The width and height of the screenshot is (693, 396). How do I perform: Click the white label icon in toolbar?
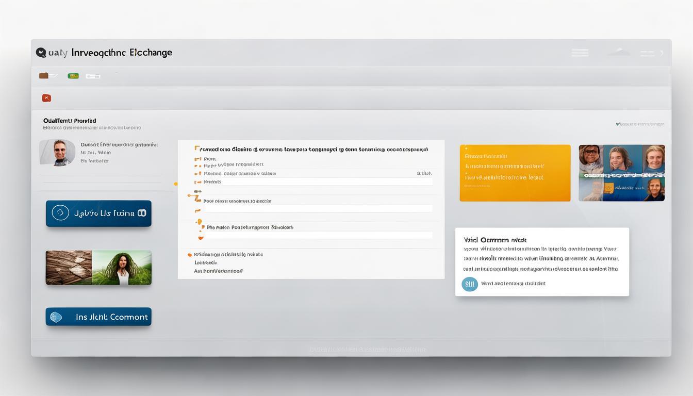point(93,76)
